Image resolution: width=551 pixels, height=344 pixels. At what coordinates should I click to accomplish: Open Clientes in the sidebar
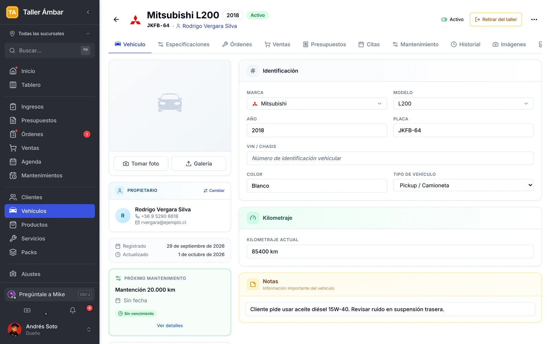(50, 197)
